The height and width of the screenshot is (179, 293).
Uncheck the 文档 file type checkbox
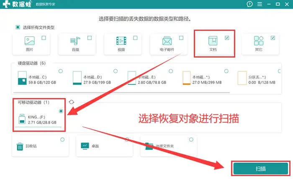[x=227, y=38]
